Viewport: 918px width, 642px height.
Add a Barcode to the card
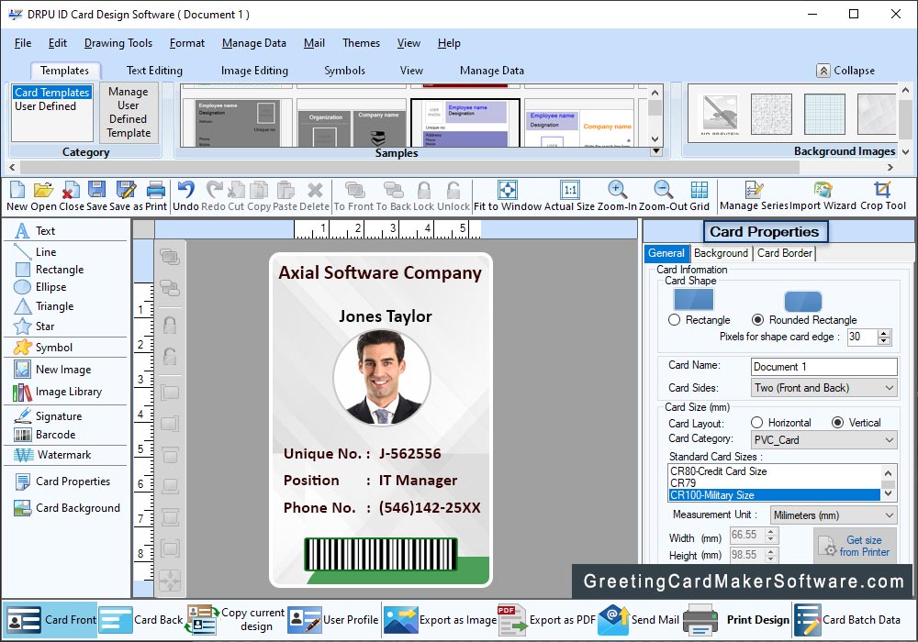(45, 435)
